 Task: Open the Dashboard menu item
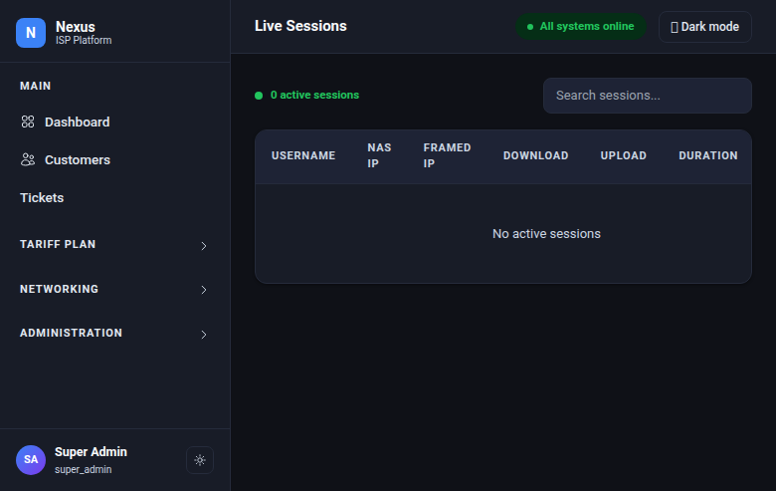[x=114, y=122]
